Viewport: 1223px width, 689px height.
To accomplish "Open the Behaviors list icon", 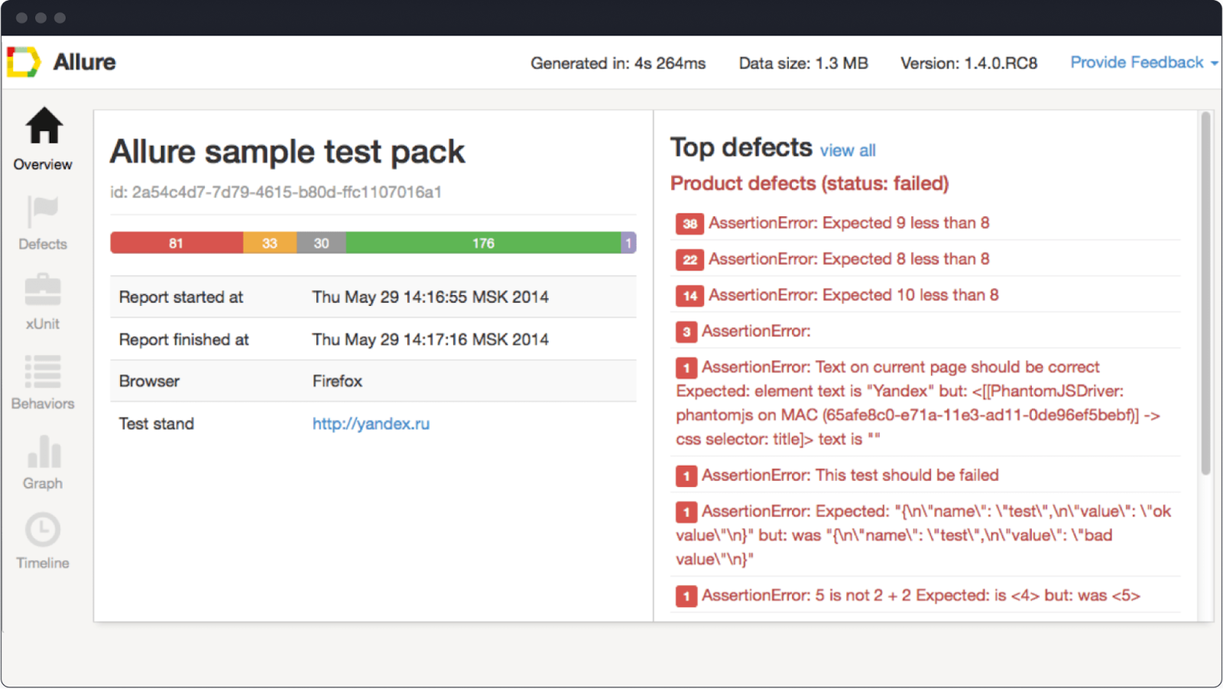I will click(x=43, y=371).
